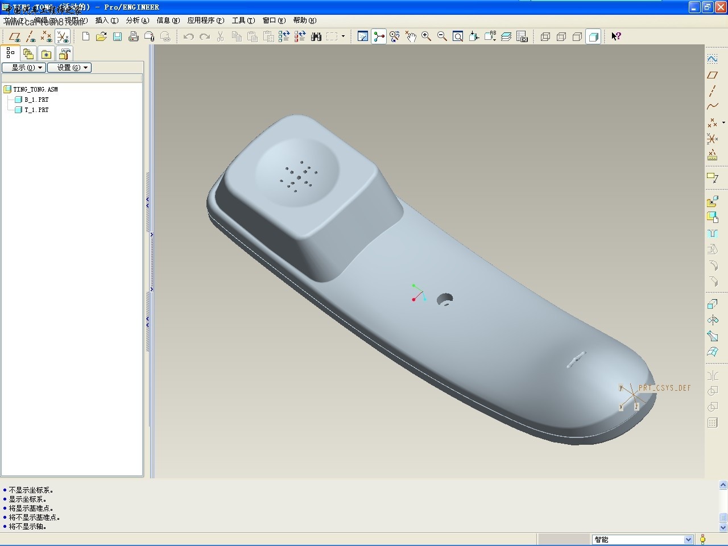This screenshot has height=546, width=728.
Task: Click the Zoom In magnifier icon
Action: click(x=426, y=36)
